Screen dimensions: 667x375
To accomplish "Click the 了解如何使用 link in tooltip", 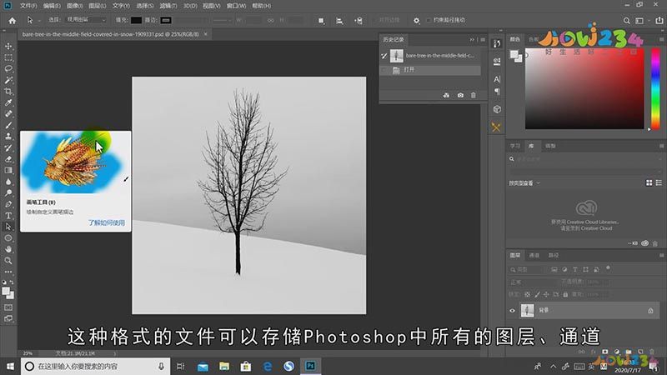I will pos(107,222).
